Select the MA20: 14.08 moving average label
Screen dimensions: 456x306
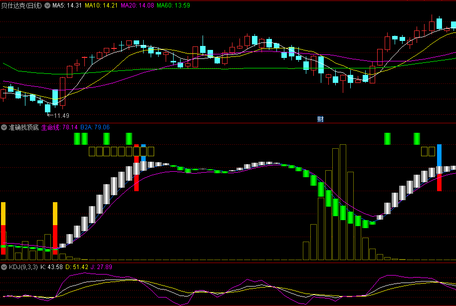pos(137,5)
